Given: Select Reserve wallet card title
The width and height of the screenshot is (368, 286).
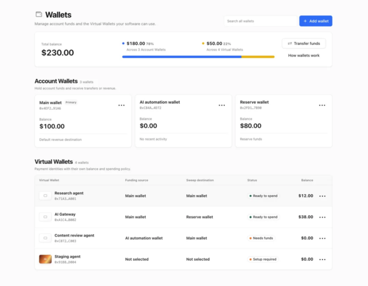Looking at the screenshot, I should tap(254, 102).
